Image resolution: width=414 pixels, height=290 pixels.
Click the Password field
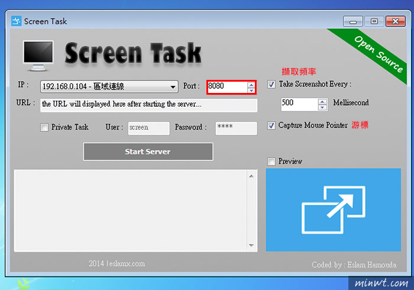click(236, 128)
